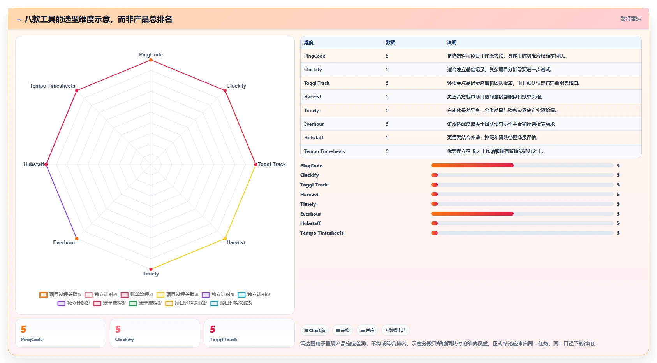The width and height of the screenshot is (657, 363).
Task: Click the Timely data point on radar
Action: (x=151, y=269)
